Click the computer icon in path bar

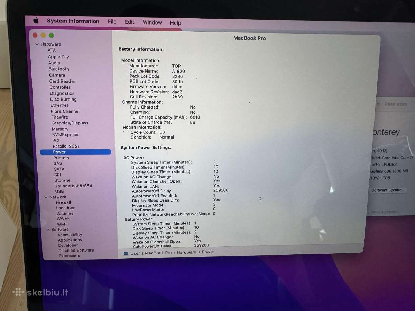126,253
